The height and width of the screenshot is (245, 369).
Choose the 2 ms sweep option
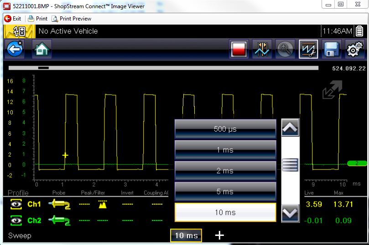pyautogui.click(x=225, y=171)
